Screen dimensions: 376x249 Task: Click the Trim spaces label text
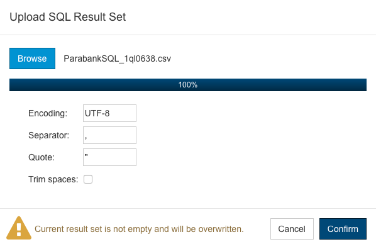[x=53, y=179]
